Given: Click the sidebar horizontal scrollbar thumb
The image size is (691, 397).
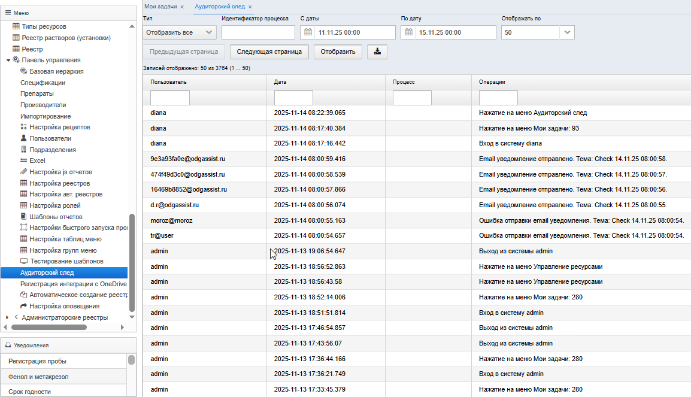Looking at the screenshot, I should click(49, 328).
